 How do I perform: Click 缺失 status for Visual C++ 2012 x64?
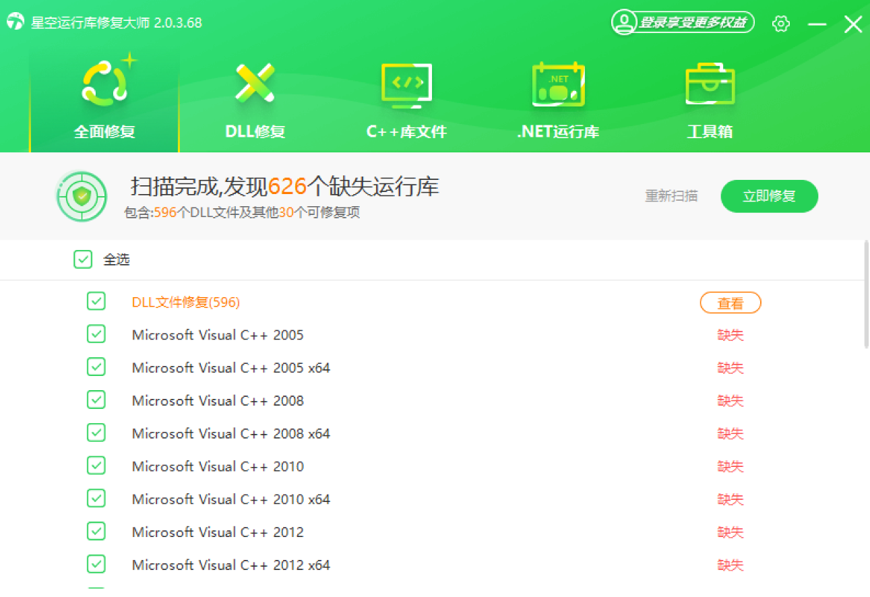pos(731,565)
